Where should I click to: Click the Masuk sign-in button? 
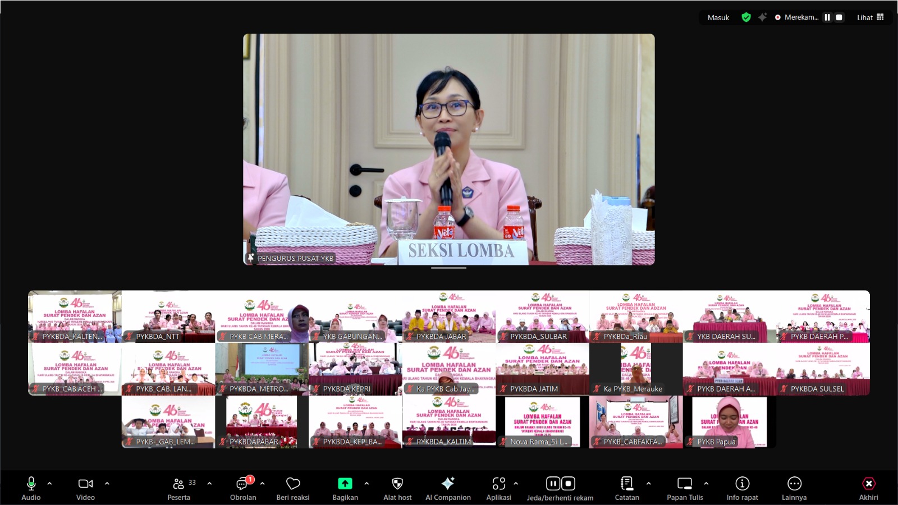pos(718,17)
